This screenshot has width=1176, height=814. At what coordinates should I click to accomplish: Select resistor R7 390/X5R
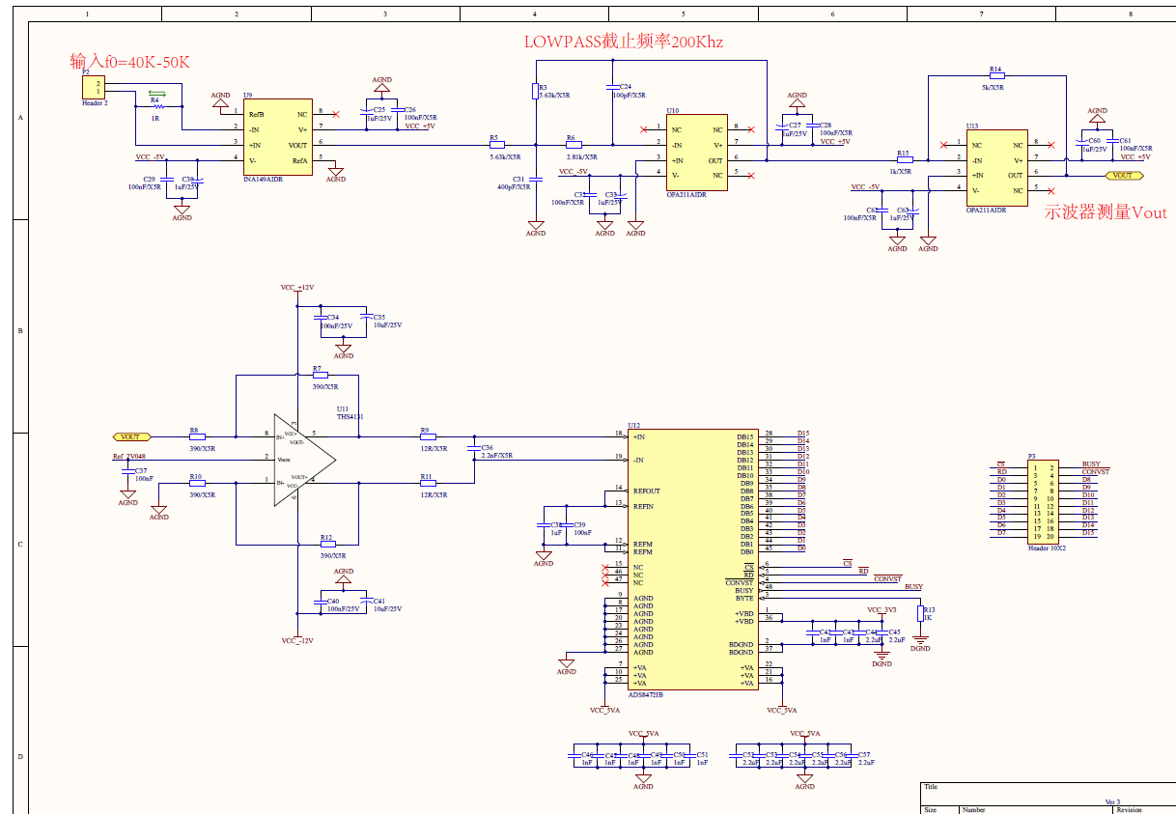321,375
